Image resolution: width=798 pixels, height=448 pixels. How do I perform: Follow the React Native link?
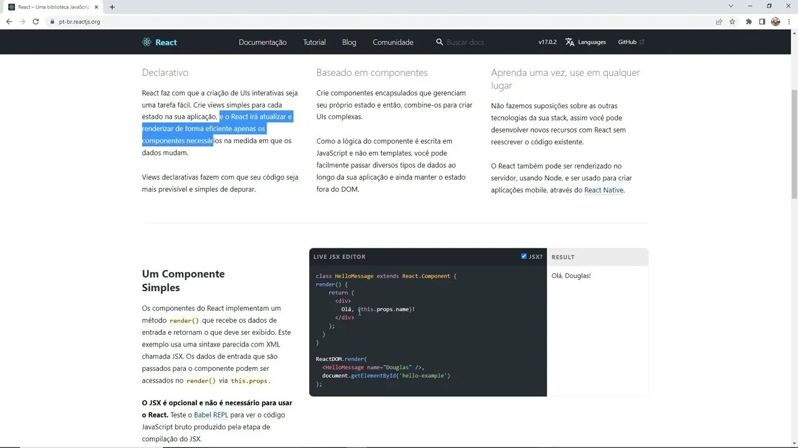coord(603,190)
